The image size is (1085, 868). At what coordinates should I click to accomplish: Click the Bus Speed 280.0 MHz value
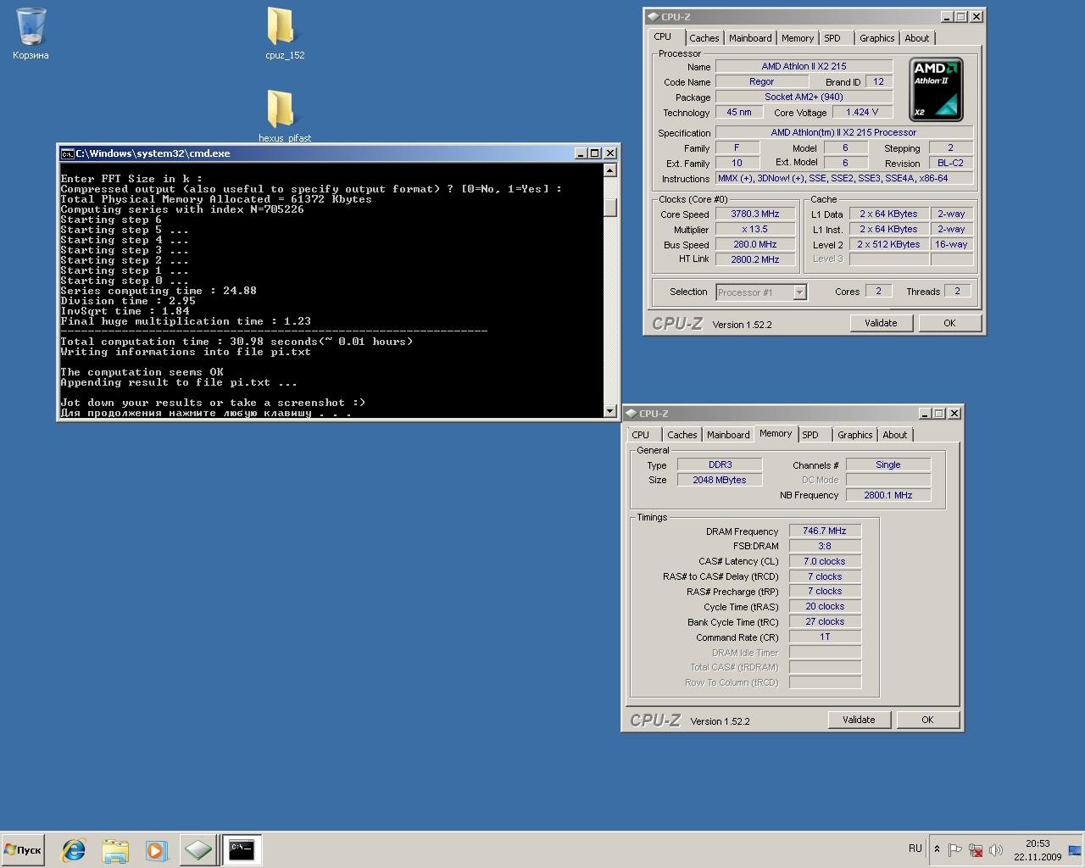tap(755, 244)
